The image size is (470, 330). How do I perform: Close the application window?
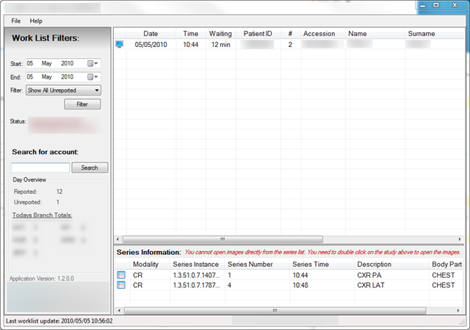455,5
